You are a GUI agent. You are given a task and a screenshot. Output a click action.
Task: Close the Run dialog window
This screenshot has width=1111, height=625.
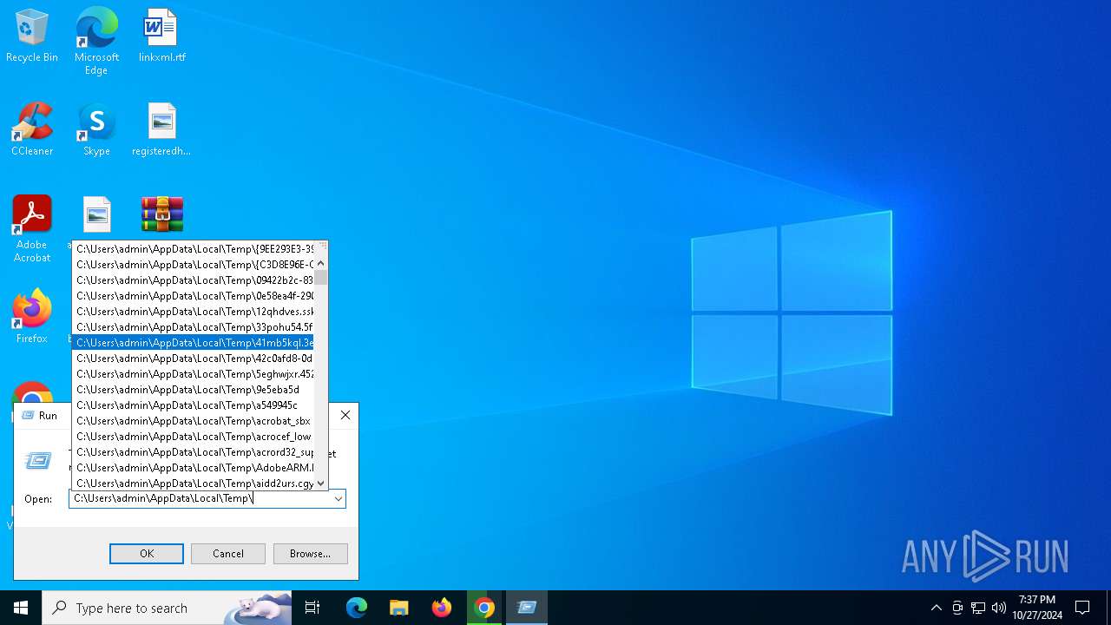[x=345, y=415]
